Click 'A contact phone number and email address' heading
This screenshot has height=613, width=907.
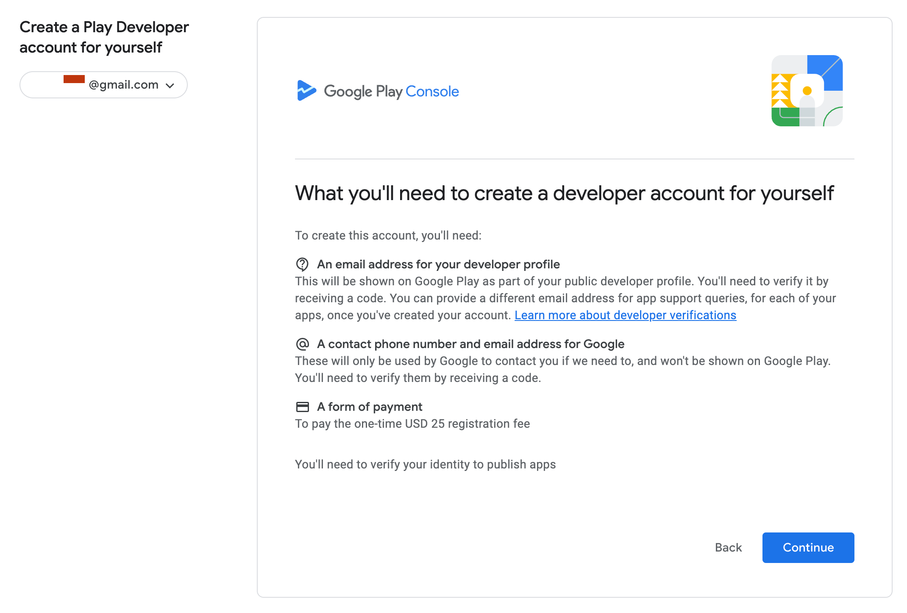tap(470, 344)
